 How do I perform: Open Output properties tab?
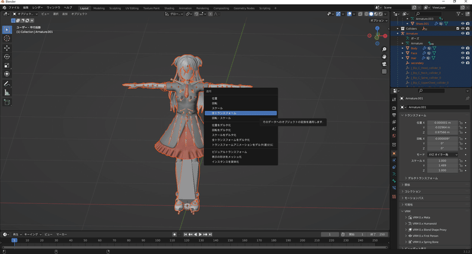tap(394, 115)
